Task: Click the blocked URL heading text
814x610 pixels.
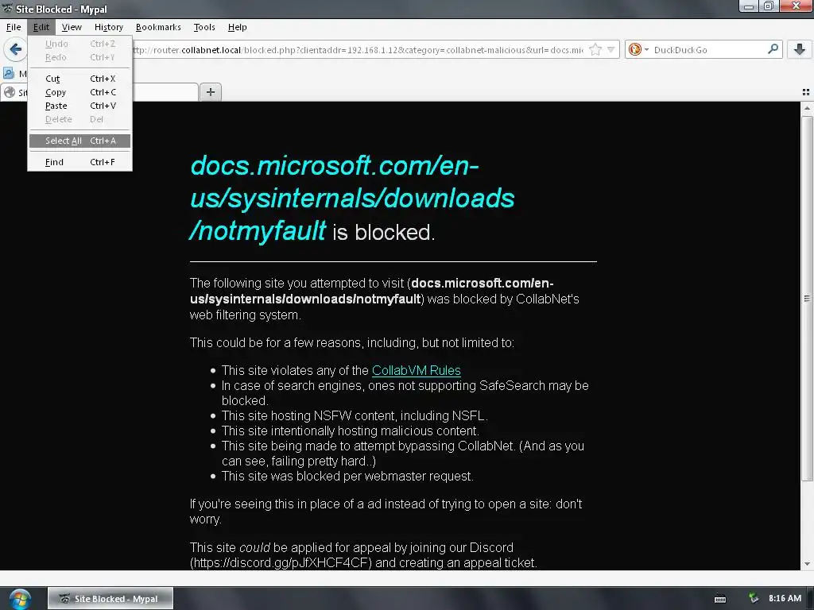Action: point(352,198)
